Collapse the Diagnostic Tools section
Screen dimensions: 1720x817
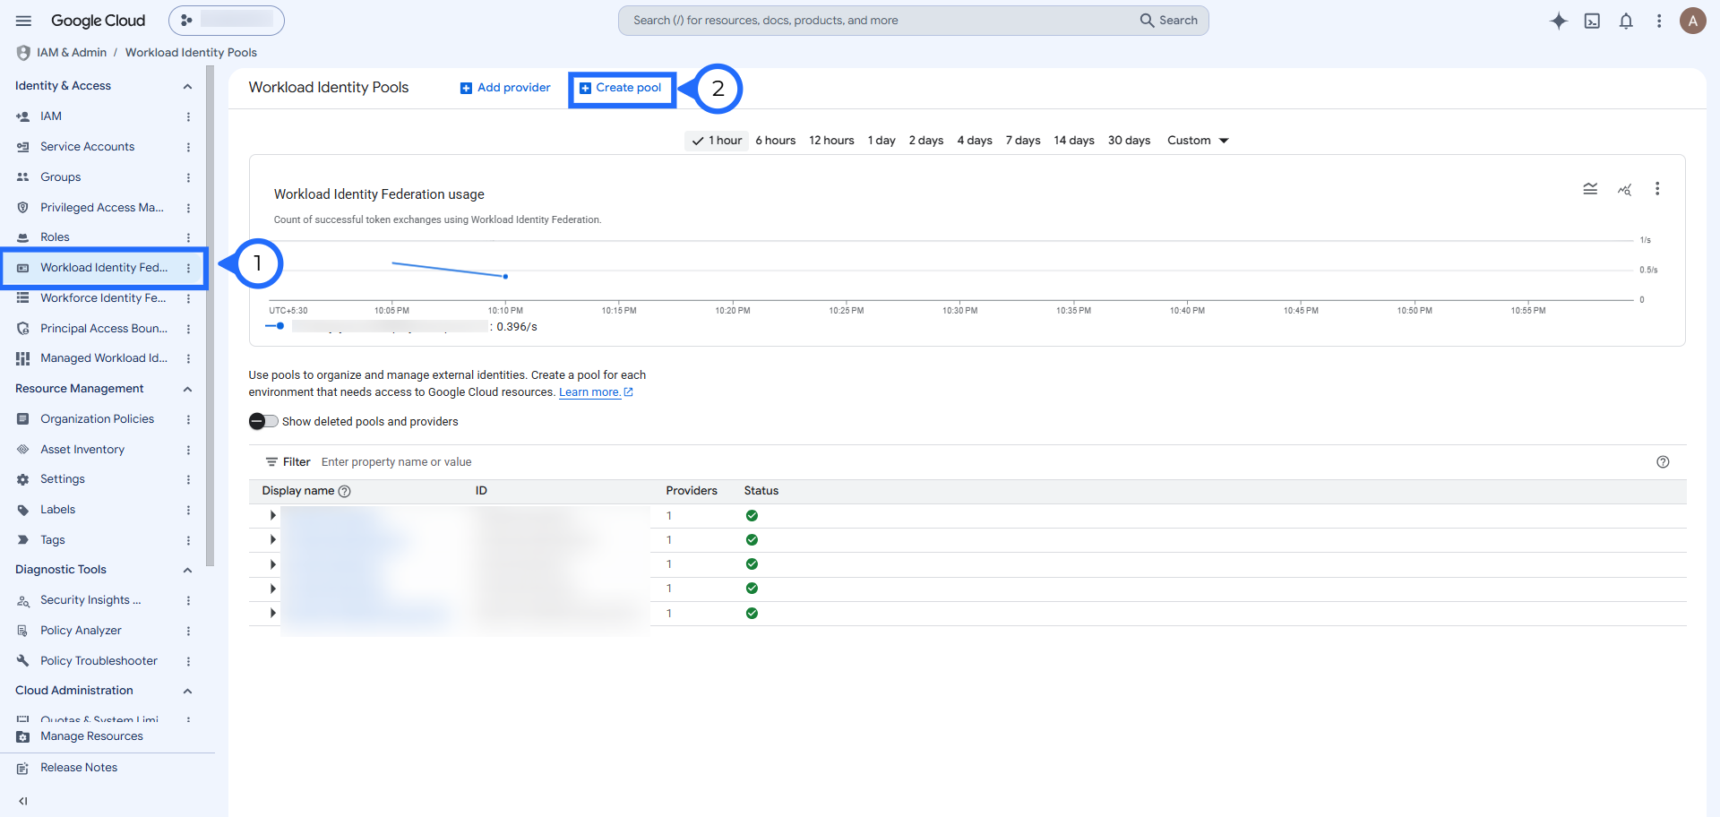[187, 571]
